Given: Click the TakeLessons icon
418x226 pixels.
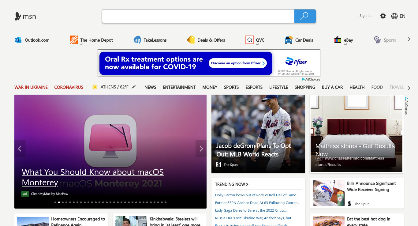Looking at the screenshot, I should 137,40.
